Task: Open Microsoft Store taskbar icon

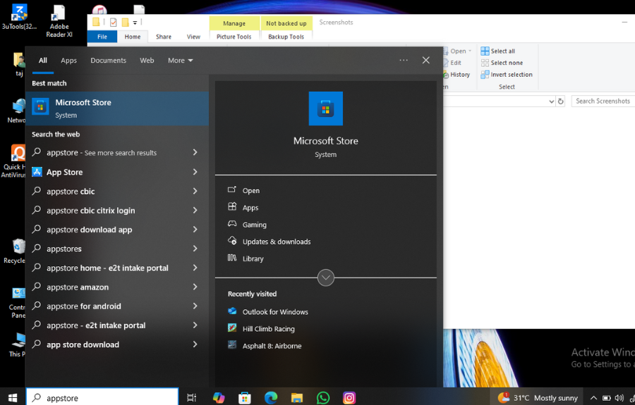Action: pyautogui.click(x=245, y=398)
